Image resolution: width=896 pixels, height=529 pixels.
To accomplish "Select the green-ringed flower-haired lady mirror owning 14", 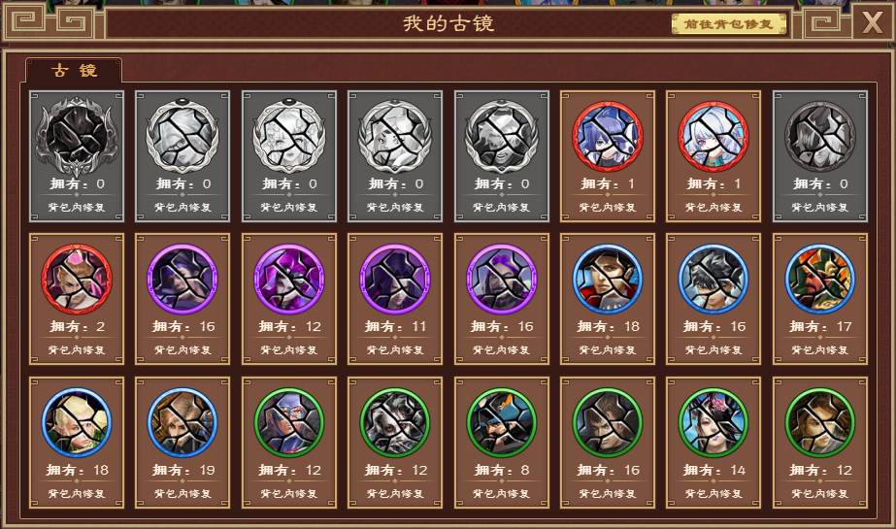I will (x=713, y=423).
